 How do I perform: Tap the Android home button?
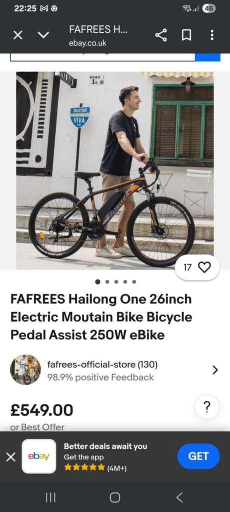tap(115, 497)
